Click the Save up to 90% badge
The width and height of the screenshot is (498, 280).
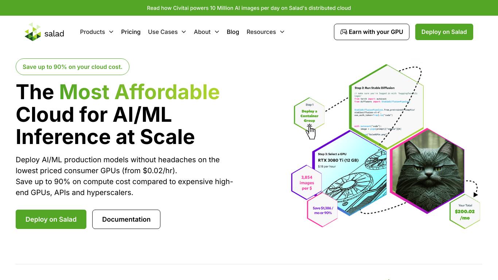(72, 67)
